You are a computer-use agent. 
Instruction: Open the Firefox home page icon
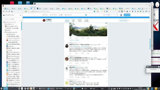tap(12, 11)
